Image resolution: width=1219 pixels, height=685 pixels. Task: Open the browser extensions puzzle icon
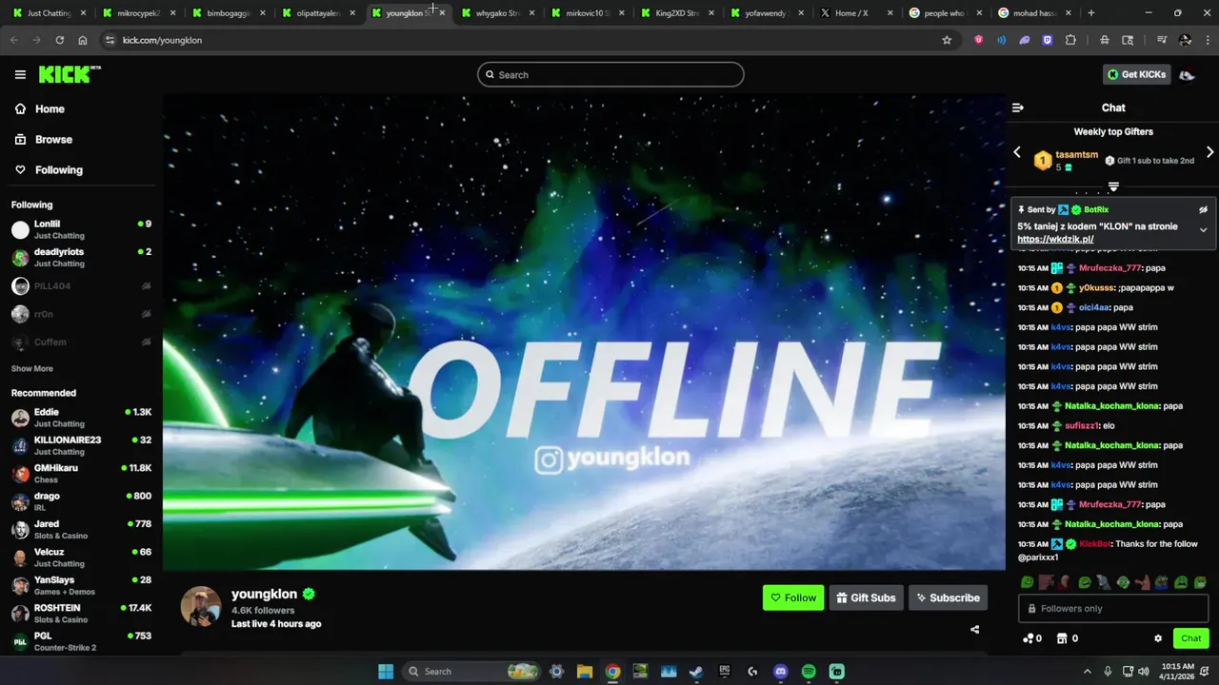(x=1070, y=40)
